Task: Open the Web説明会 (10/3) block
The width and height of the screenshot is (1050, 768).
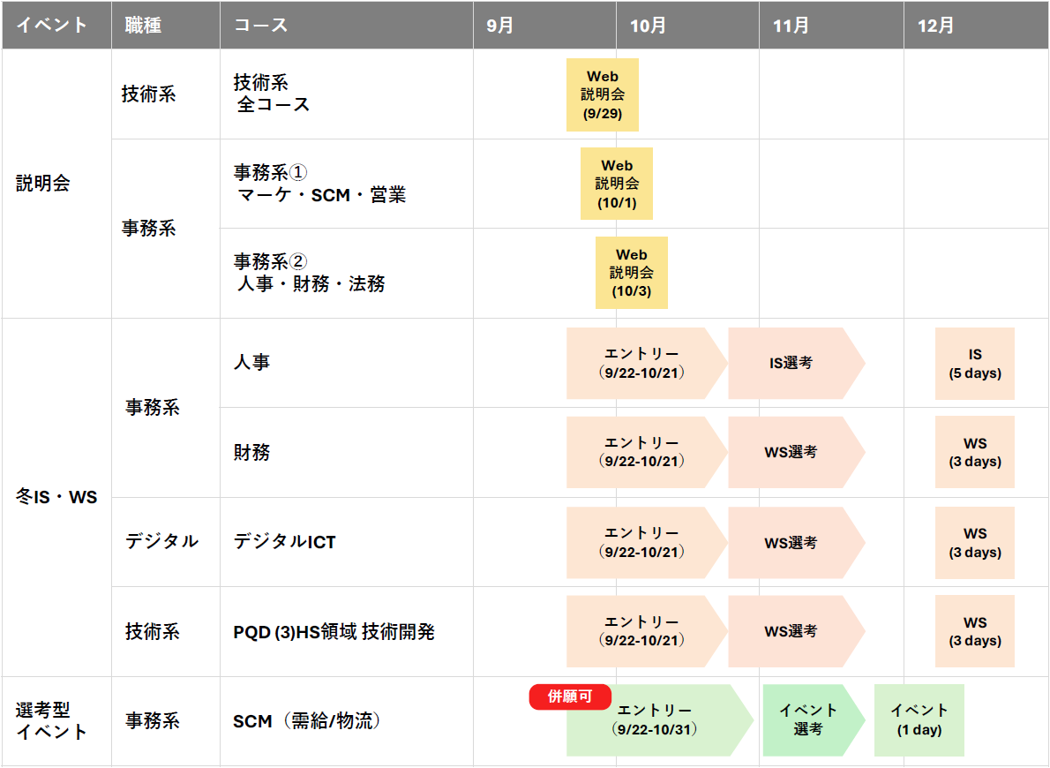Action: coord(631,273)
